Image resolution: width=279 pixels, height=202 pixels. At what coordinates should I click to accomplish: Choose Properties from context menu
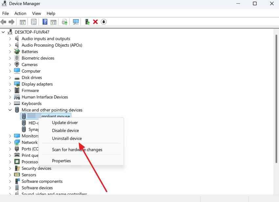point(81,161)
